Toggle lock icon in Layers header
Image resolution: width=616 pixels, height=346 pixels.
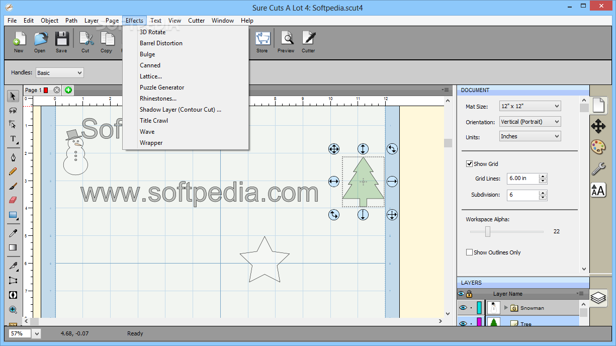click(x=469, y=294)
